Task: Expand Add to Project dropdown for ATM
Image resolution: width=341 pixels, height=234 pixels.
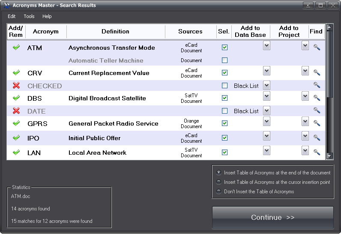Action: click(305, 46)
